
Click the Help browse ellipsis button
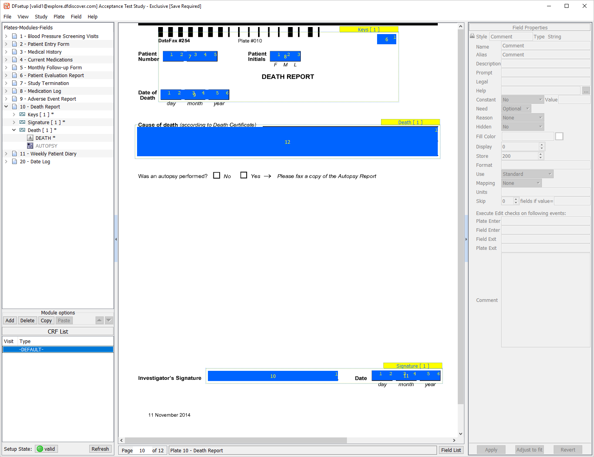[586, 91]
